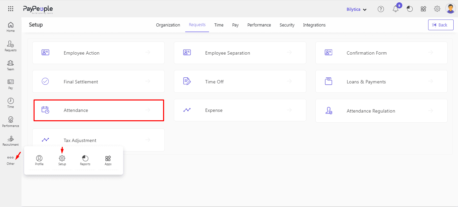Expand the Other sidebar menu
This screenshot has height=207, width=458.
tap(11, 159)
